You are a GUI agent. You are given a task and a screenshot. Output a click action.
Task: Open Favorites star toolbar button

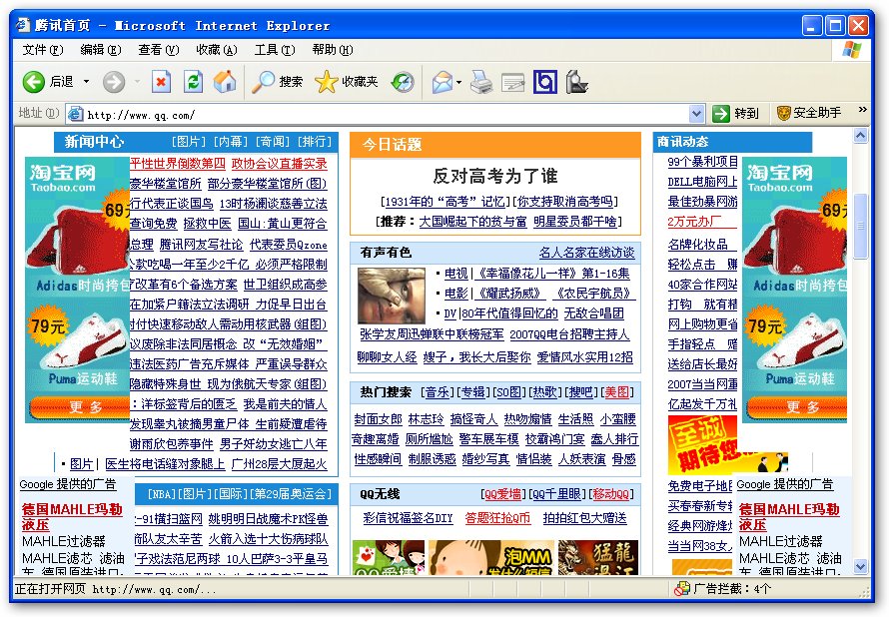click(x=347, y=82)
